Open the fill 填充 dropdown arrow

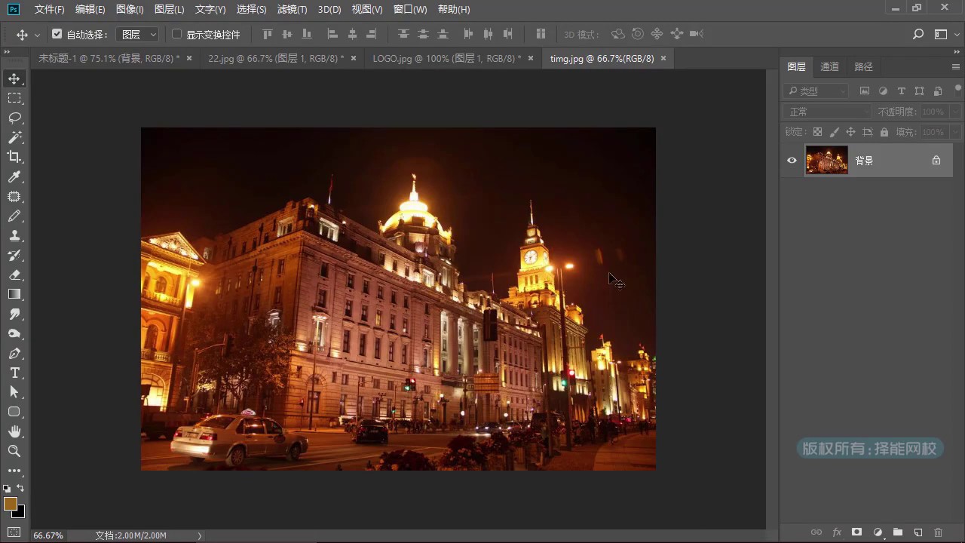[955, 132]
